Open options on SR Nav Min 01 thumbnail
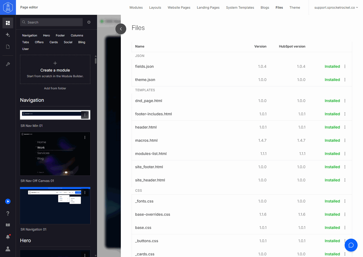Screen dimensions: 363x257 click(x=85, y=115)
